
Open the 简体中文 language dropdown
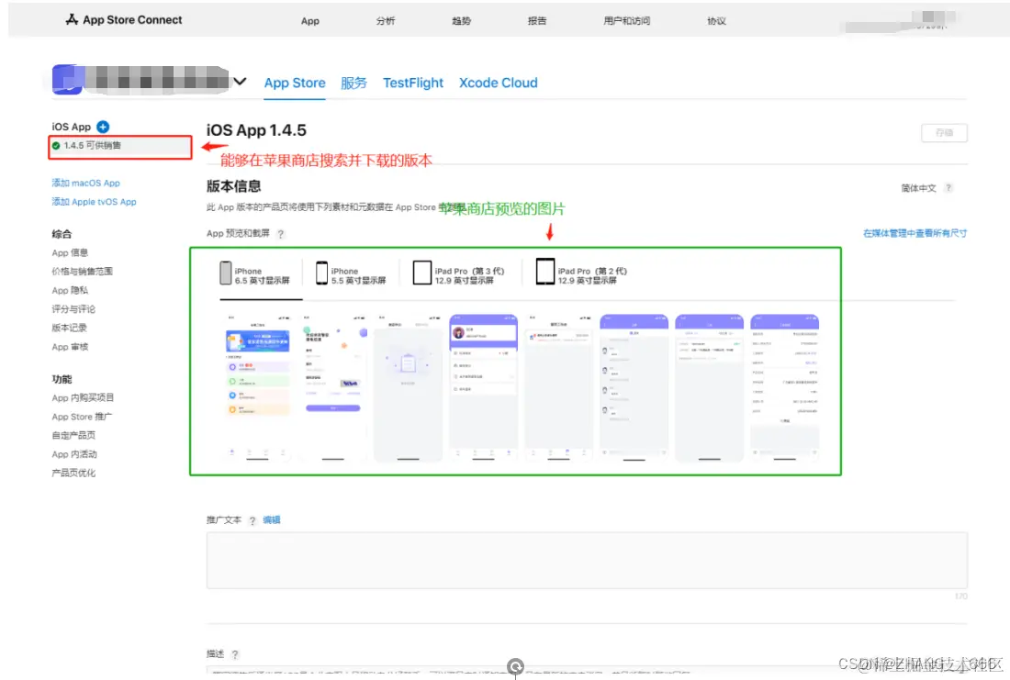coord(918,188)
